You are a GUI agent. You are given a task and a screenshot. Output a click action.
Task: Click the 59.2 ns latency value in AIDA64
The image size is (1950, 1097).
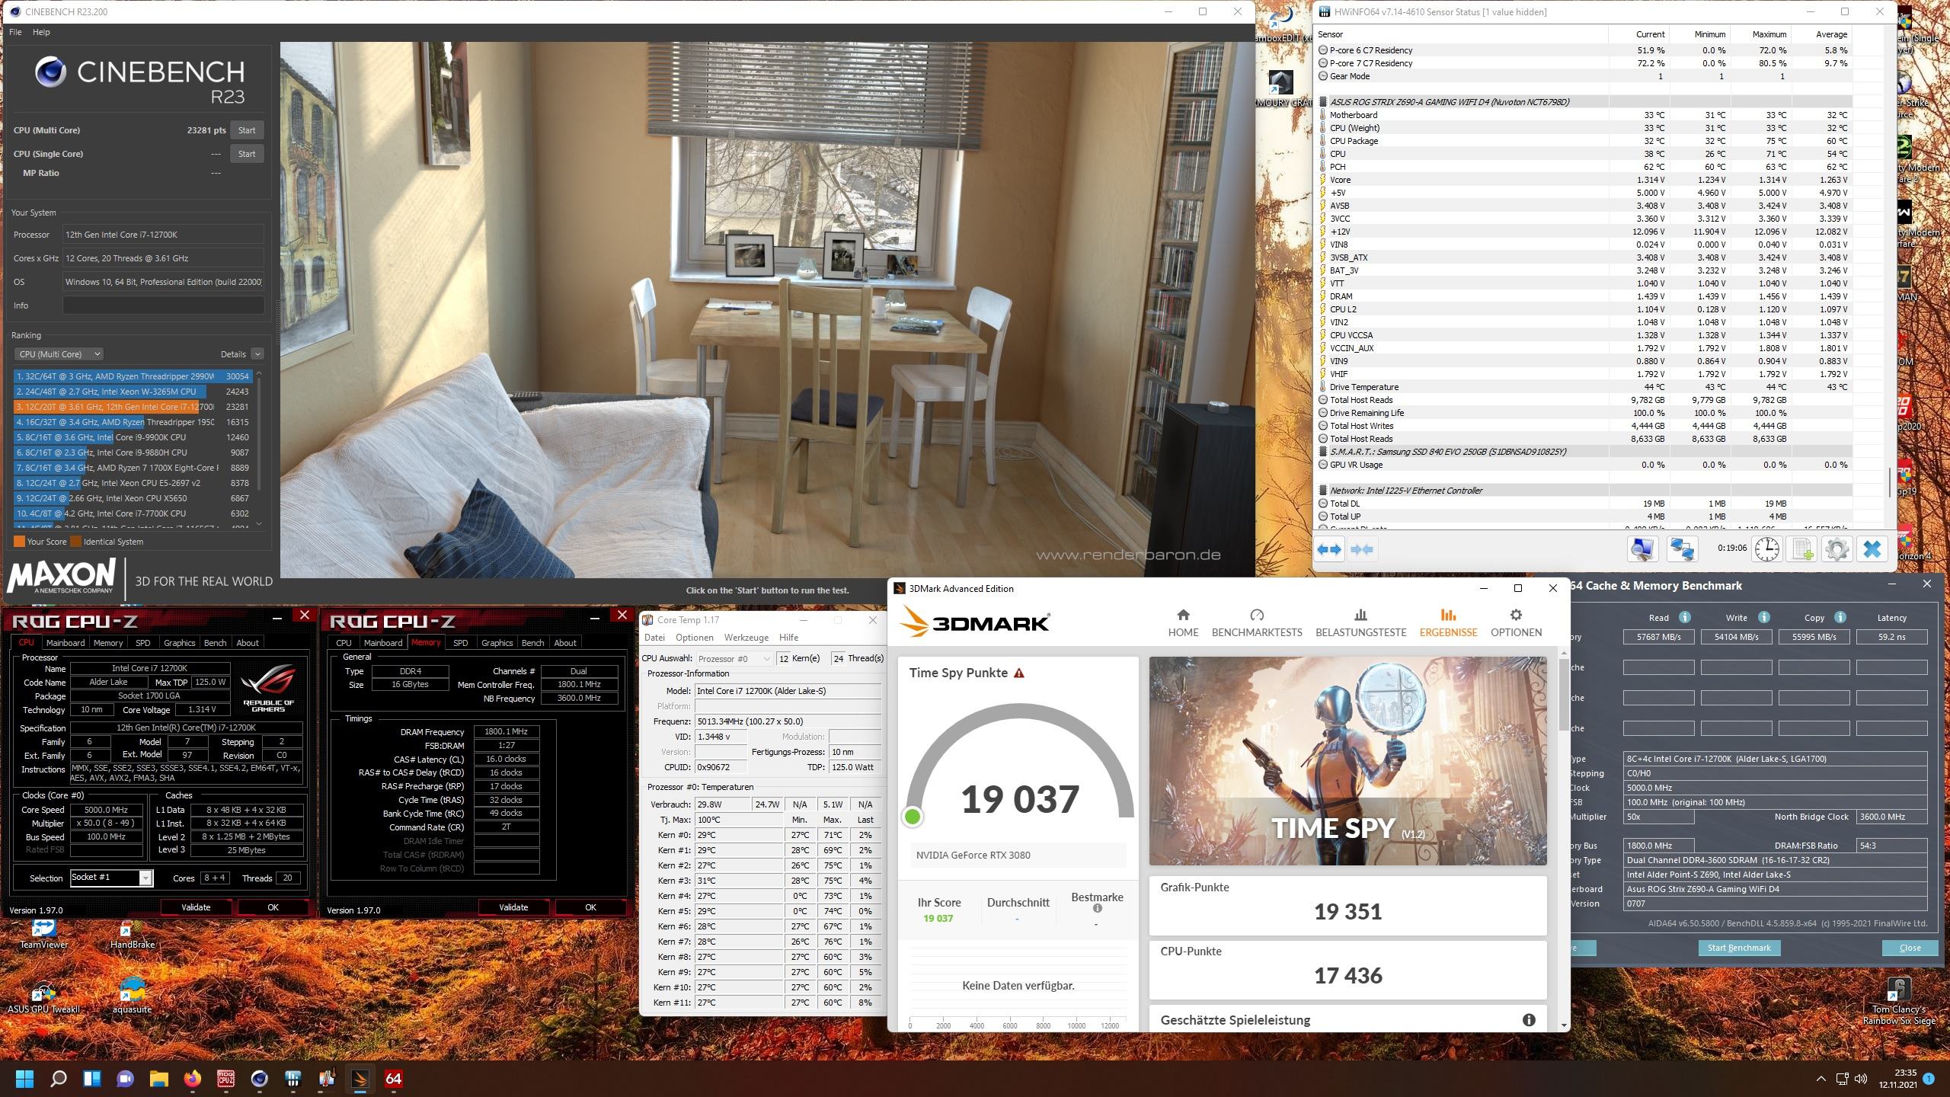tap(1891, 637)
